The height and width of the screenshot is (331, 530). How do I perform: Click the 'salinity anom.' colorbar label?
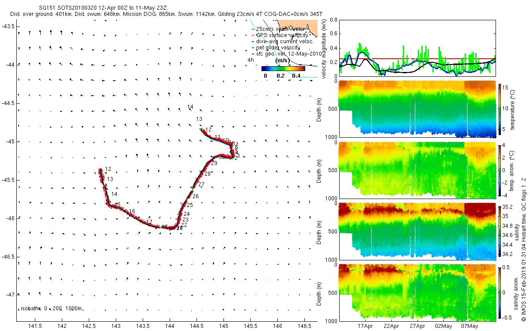pyautogui.click(x=517, y=292)
